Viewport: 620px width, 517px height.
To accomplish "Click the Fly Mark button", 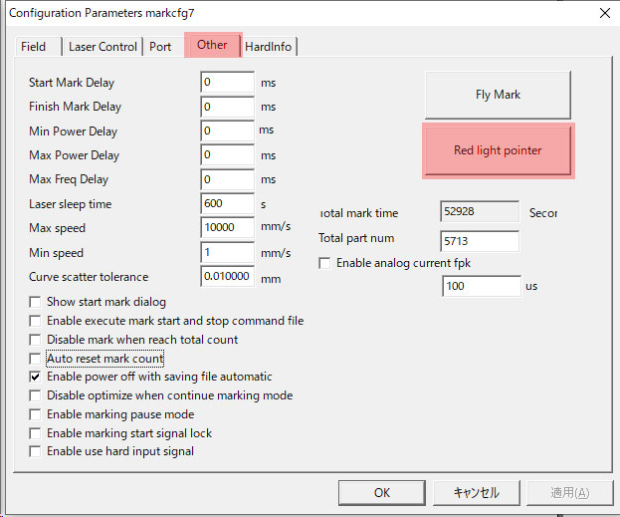I will click(x=498, y=95).
